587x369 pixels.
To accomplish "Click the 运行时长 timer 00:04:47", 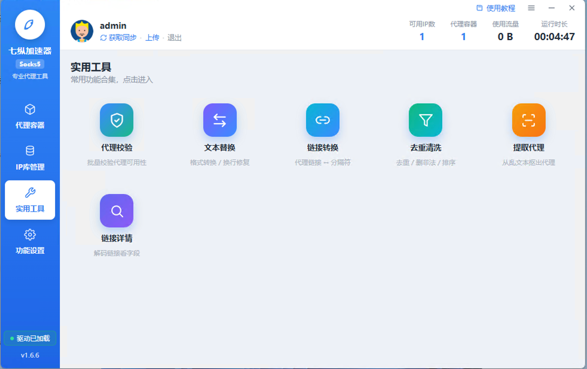I will tap(554, 37).
